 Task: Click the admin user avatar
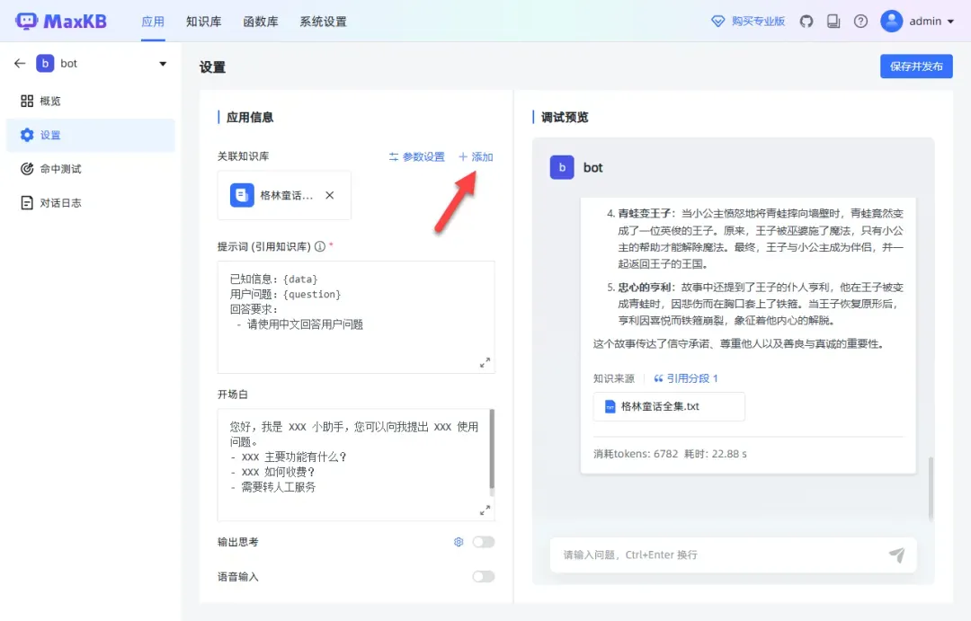pos(891,21)
